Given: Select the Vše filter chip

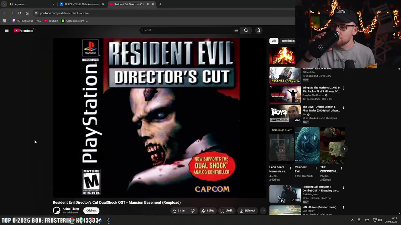Looking at the screenshot, I should pos(274,41).
